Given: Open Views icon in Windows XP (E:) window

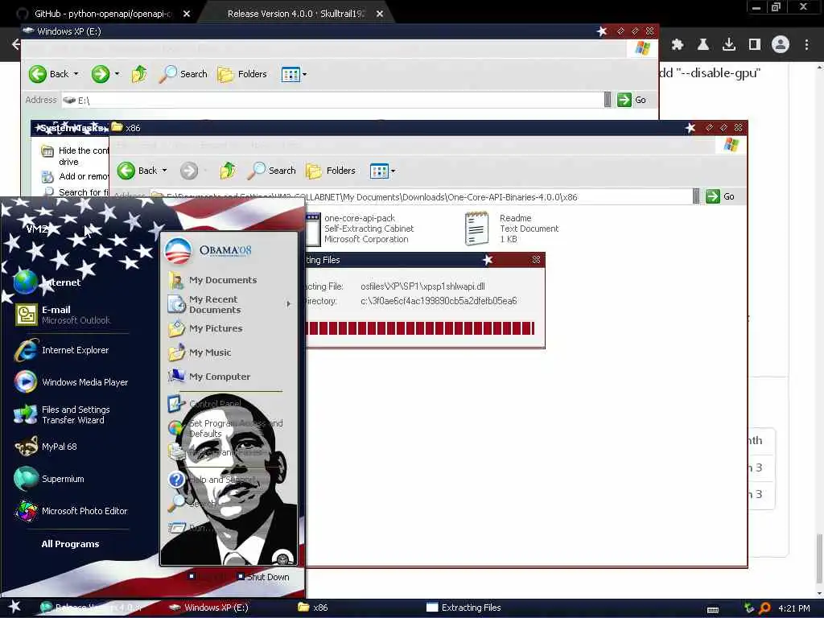Looking at the screenshot, I should (x=290, y=74).
